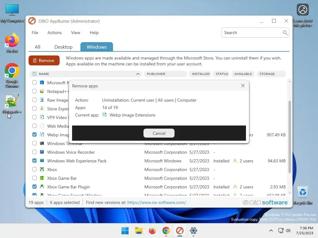This screenshot has height=238, width=318.
Task: Click the Raw Image row icon
Action: (42, 100)
